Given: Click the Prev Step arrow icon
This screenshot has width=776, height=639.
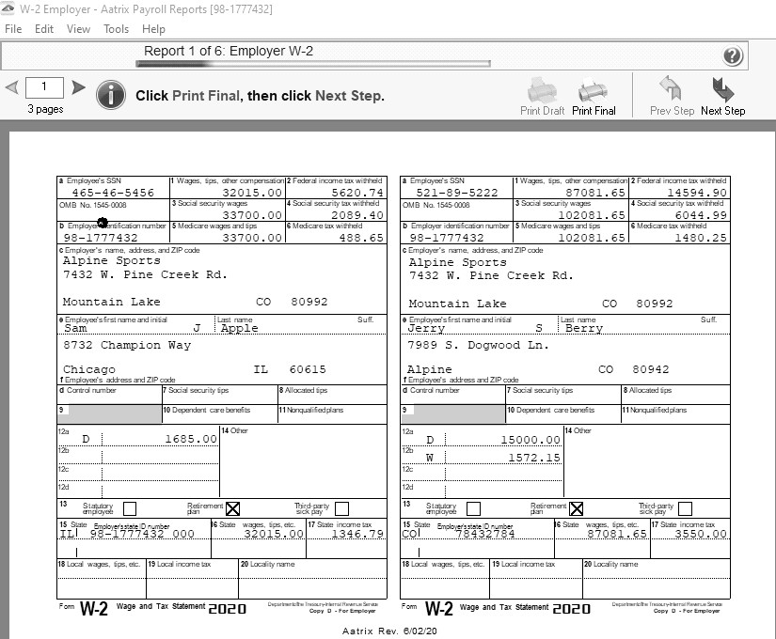Looking at the screenshot, I should point(671,90).
